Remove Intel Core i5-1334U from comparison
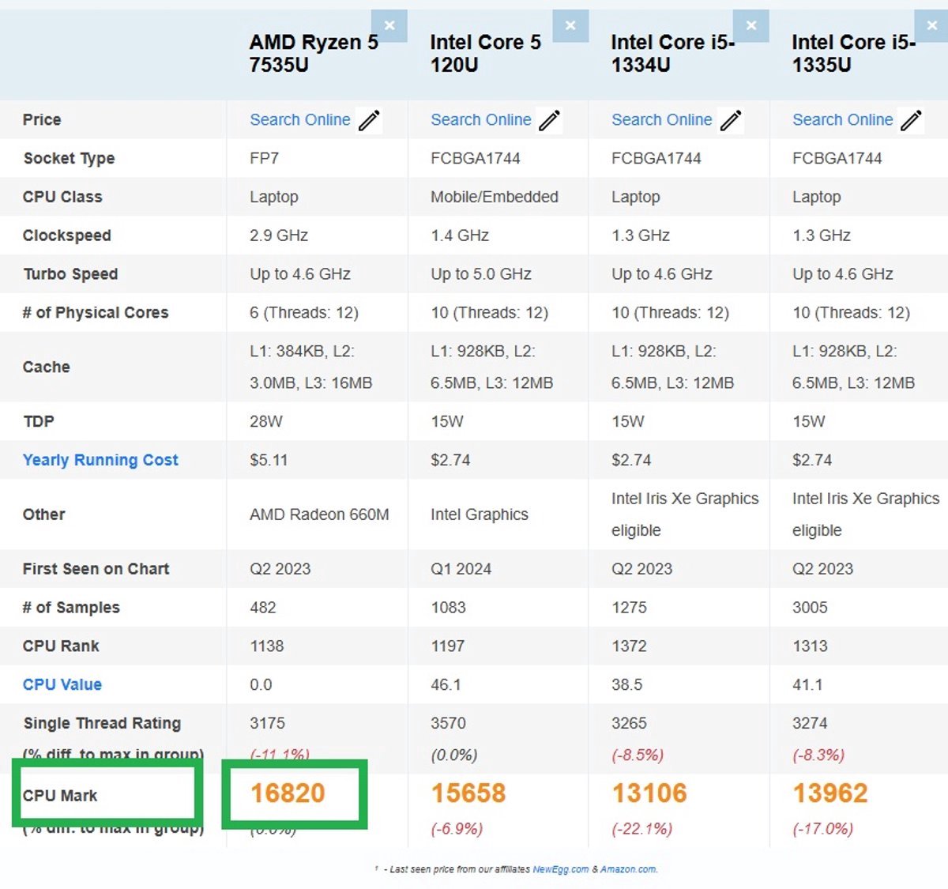The height and width of the screenshot is (889, 948). click(751, 26)
